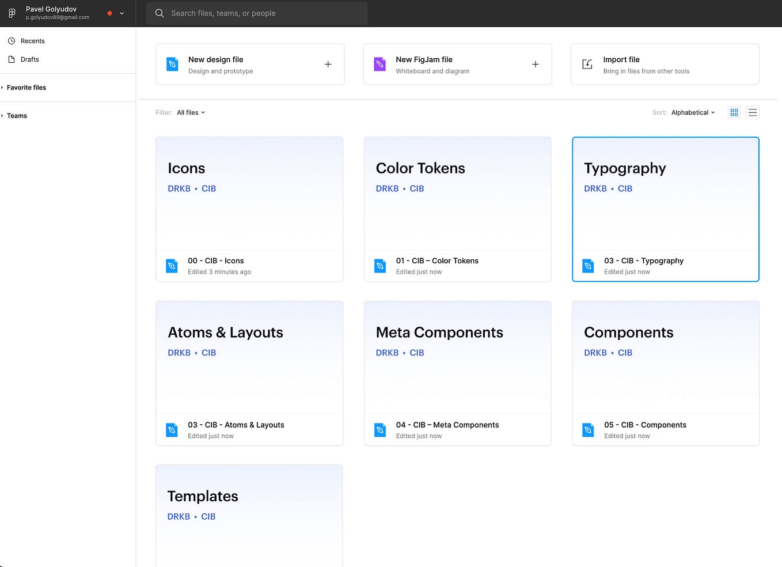
Task: Click the blue New design file icon
Action: coord(172,64)
